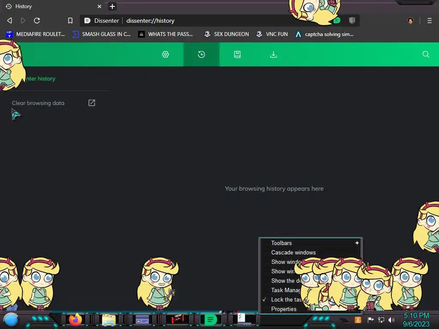Open the user profile avatar
Screen dimensions: 439x329
[410, 21]
